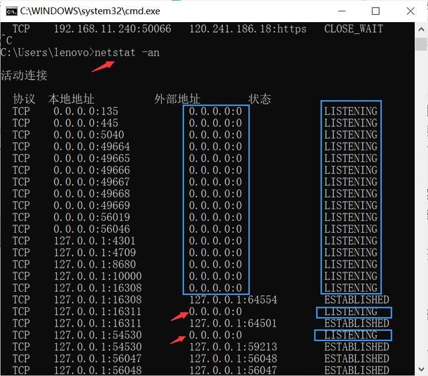Click local address 0.0.0.0:49666

point(92,170)
